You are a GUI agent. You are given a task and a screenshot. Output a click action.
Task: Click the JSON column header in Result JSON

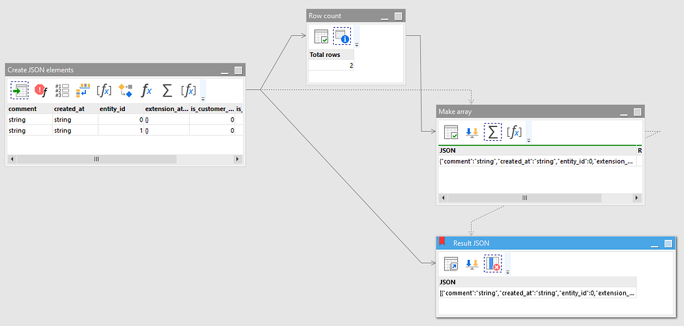(x=537, y=282)
